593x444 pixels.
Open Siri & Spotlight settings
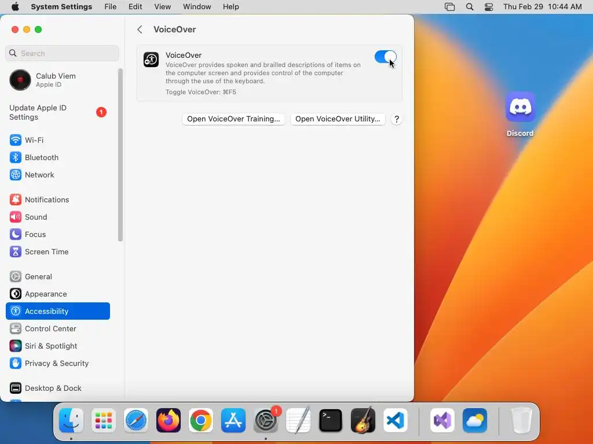pyautogui.click(x=57, y=346)
